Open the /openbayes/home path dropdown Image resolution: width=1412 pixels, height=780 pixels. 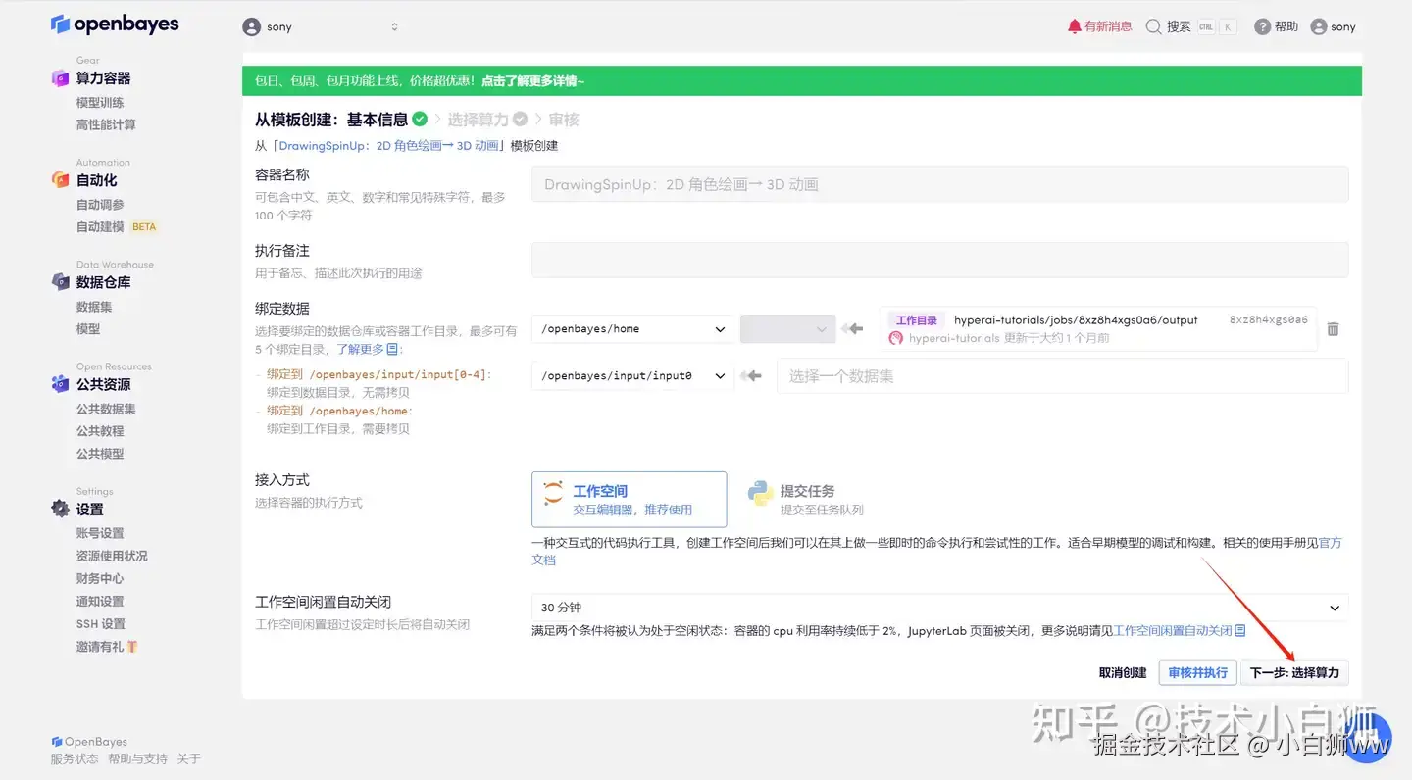(632, 329)
